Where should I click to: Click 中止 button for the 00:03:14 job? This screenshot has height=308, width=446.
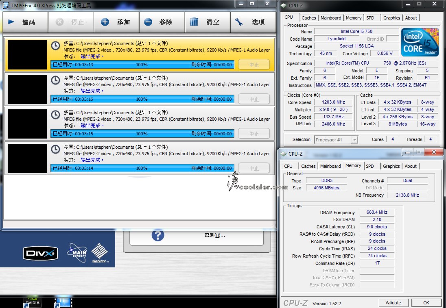click(254, 168)
